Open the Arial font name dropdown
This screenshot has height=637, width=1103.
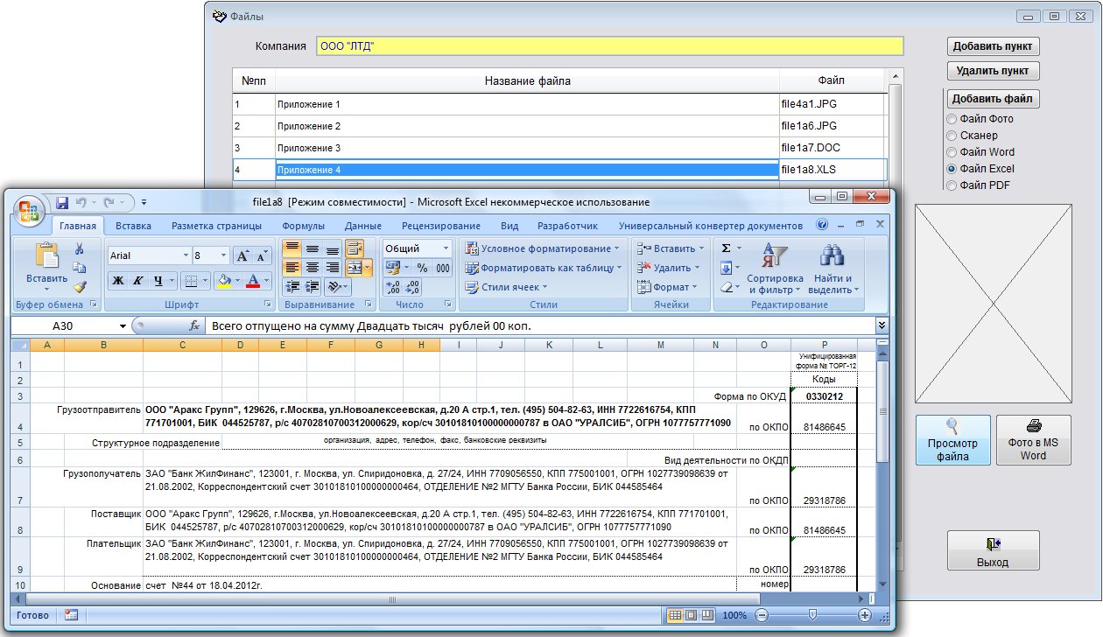186,255
